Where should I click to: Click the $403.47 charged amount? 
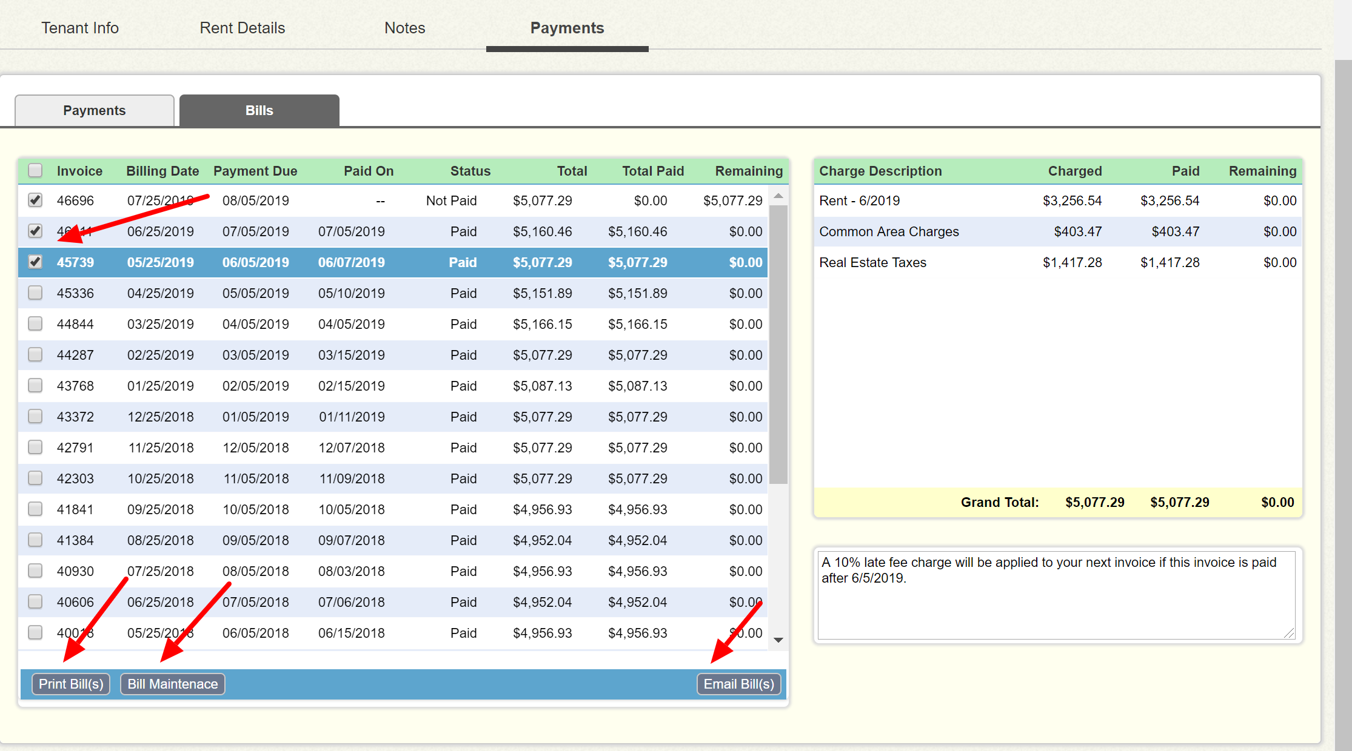1077,231
